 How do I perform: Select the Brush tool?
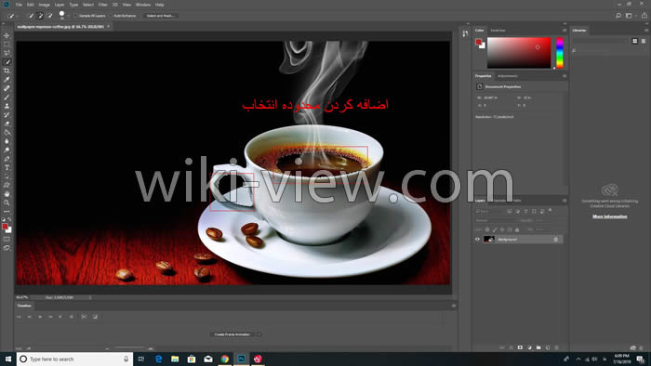tap(7, 97)
